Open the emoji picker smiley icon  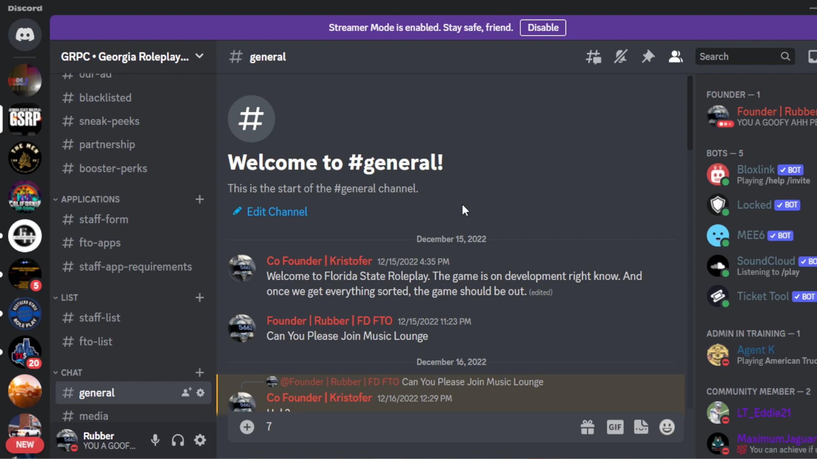[x=667, y=427]
